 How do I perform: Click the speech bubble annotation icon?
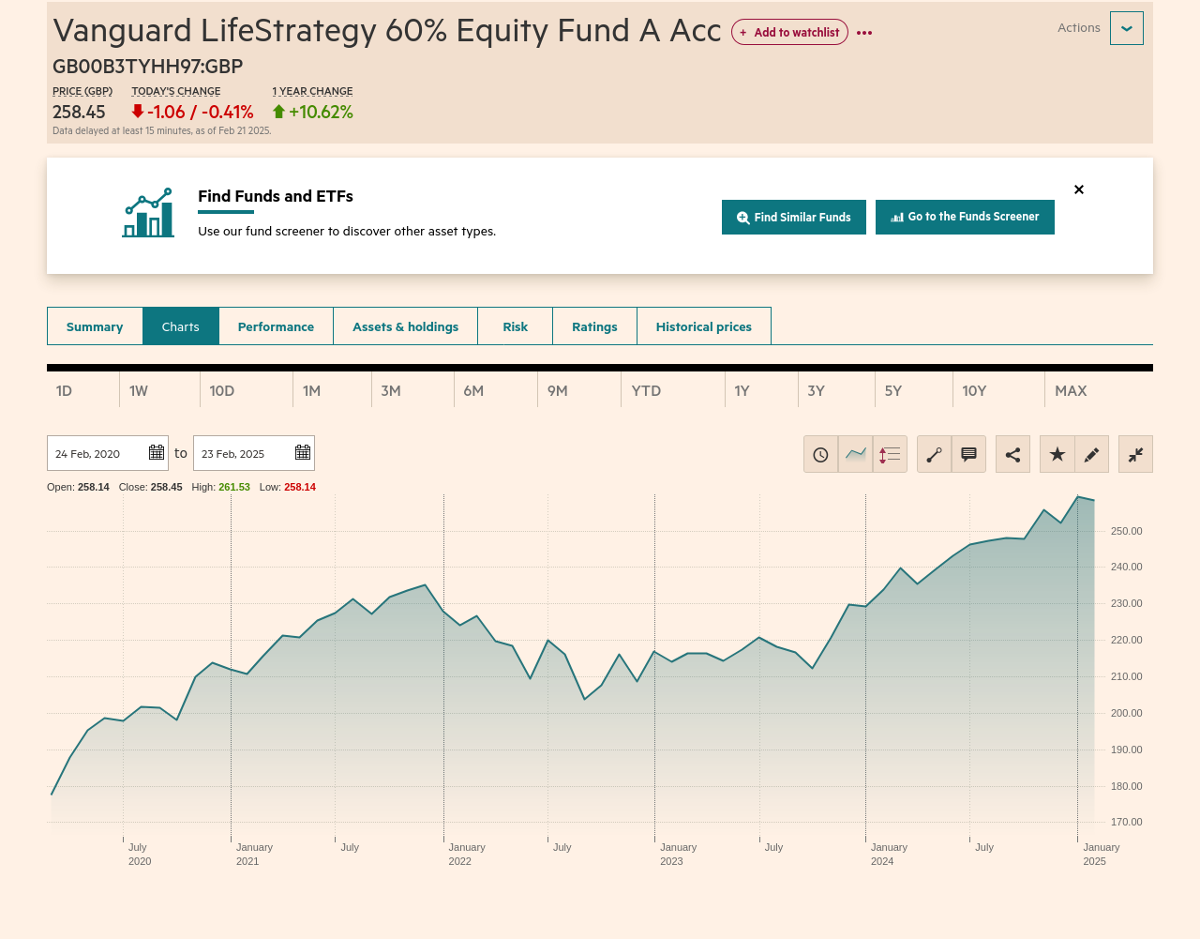pos(968,454)
